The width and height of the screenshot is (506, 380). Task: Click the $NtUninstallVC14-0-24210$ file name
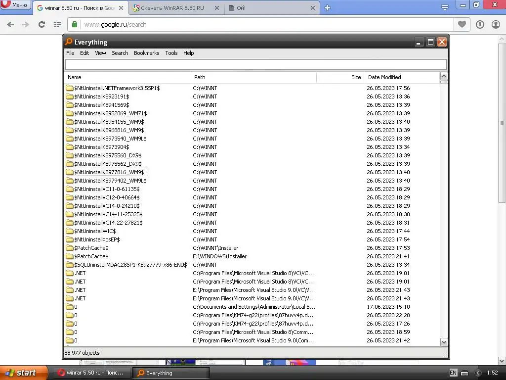107,206
